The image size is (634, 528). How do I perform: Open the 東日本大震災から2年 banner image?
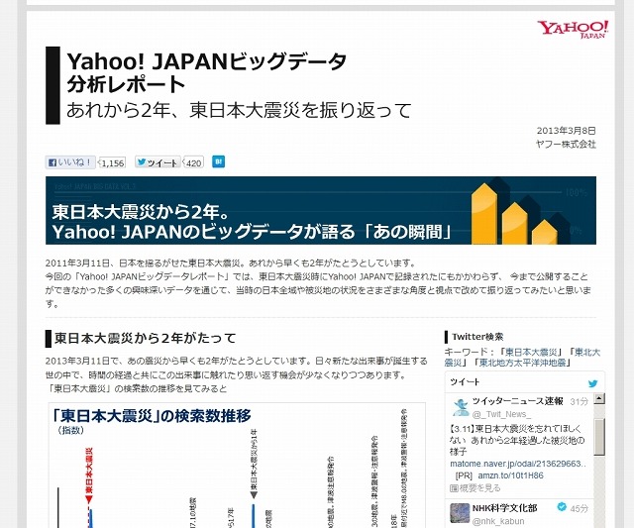[x=321, y=211]
